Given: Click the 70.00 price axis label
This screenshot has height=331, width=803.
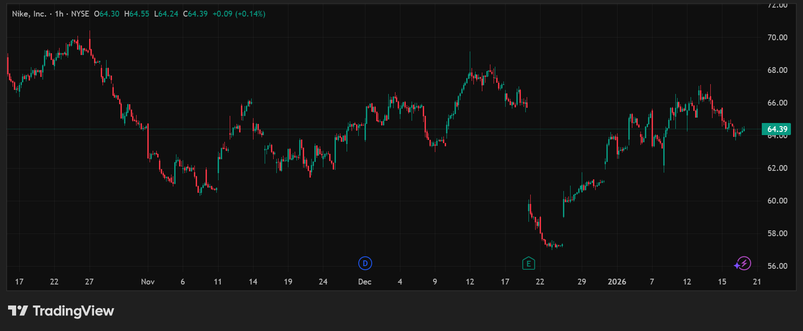Looking at the screenshot, I should pos(777,38).
